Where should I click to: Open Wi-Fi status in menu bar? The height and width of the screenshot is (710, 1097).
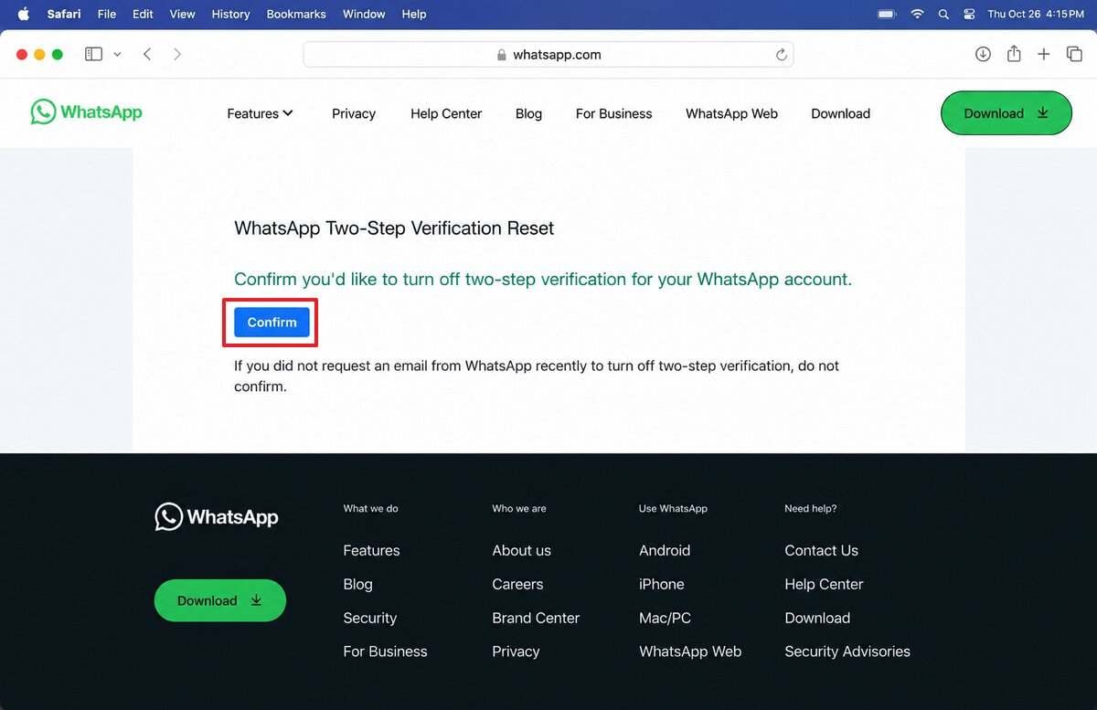917,14
